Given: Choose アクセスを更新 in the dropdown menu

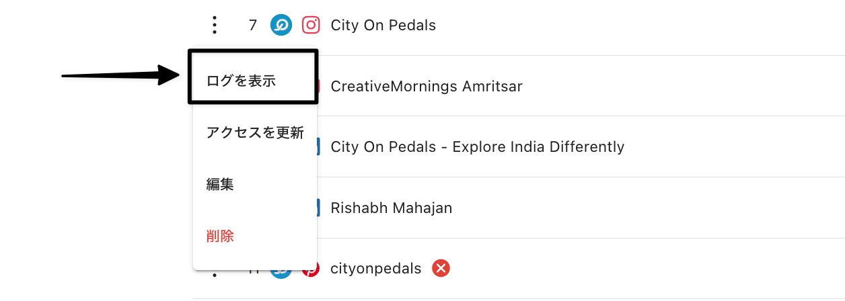Looking at the screenshot, I should [255, 133].
